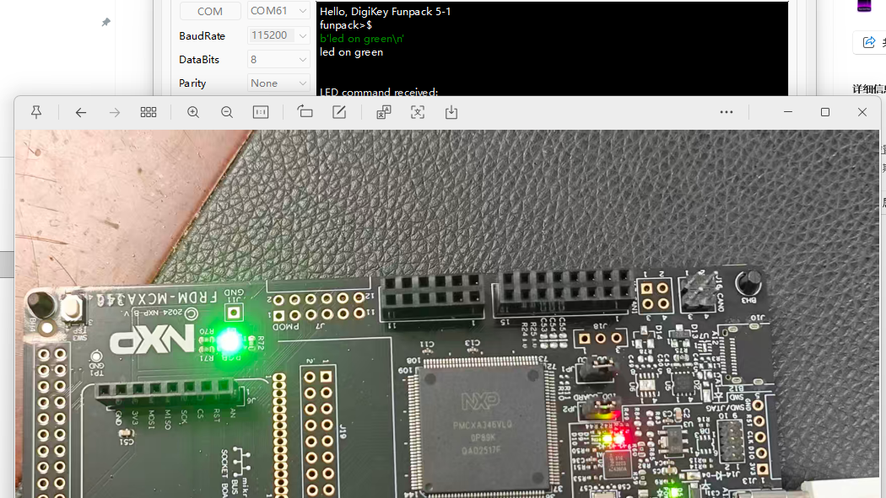Expand the DataBits dropdown
Screen dimensions: 886x498
[x=279, y=60]
